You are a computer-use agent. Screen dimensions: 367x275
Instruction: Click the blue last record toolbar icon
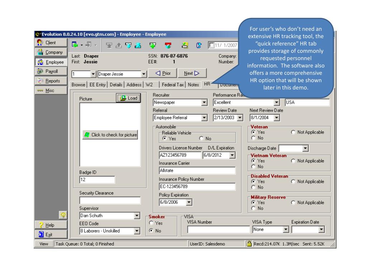[138, 45]
